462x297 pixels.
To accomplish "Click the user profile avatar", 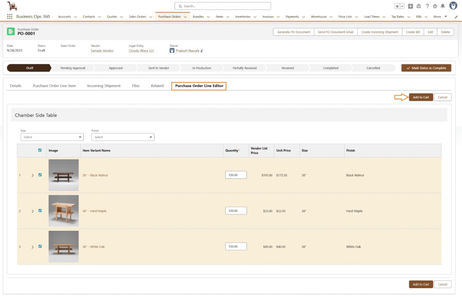I will [453, 6].
